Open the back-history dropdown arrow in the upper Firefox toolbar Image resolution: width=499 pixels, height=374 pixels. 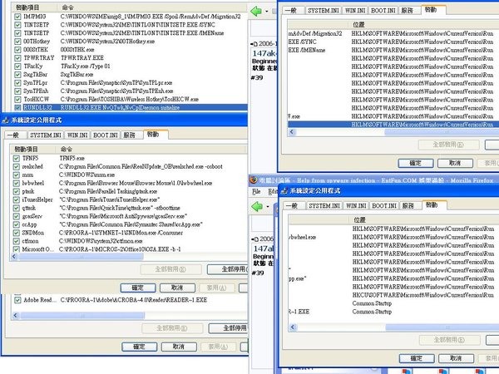(x=267, y=12)
